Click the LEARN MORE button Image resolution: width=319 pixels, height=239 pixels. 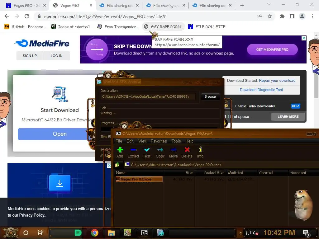click(288, 117)
